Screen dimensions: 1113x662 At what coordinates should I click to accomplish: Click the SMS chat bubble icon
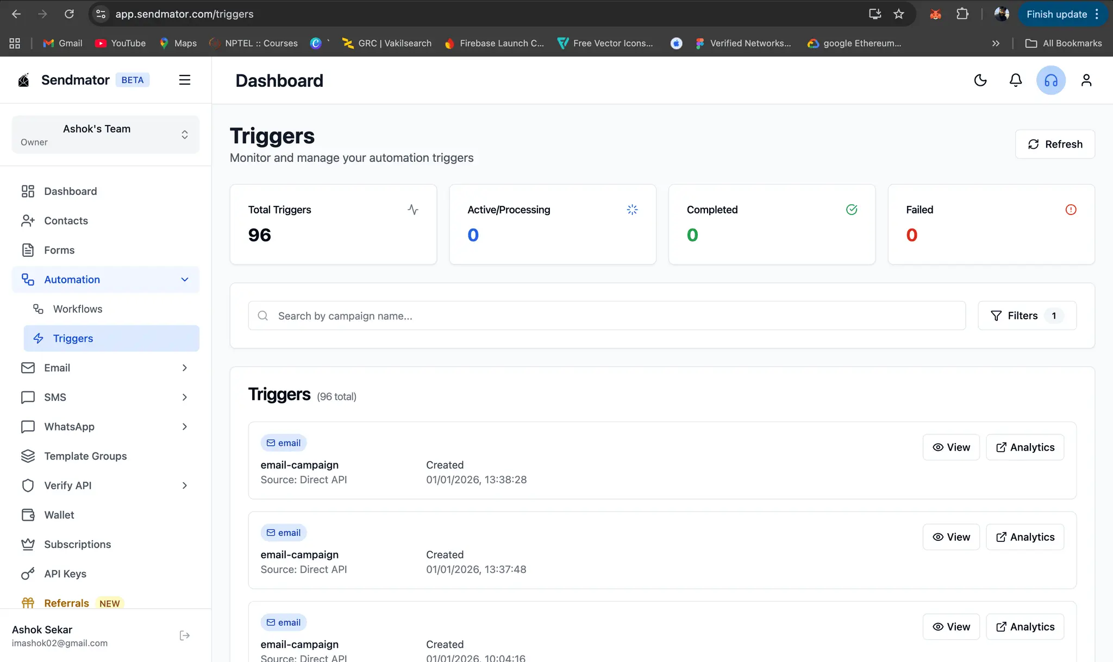(x=28, y=397)
